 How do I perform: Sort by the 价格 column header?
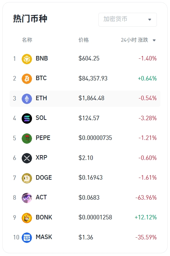pyautogui.click(x=84, y=40)
